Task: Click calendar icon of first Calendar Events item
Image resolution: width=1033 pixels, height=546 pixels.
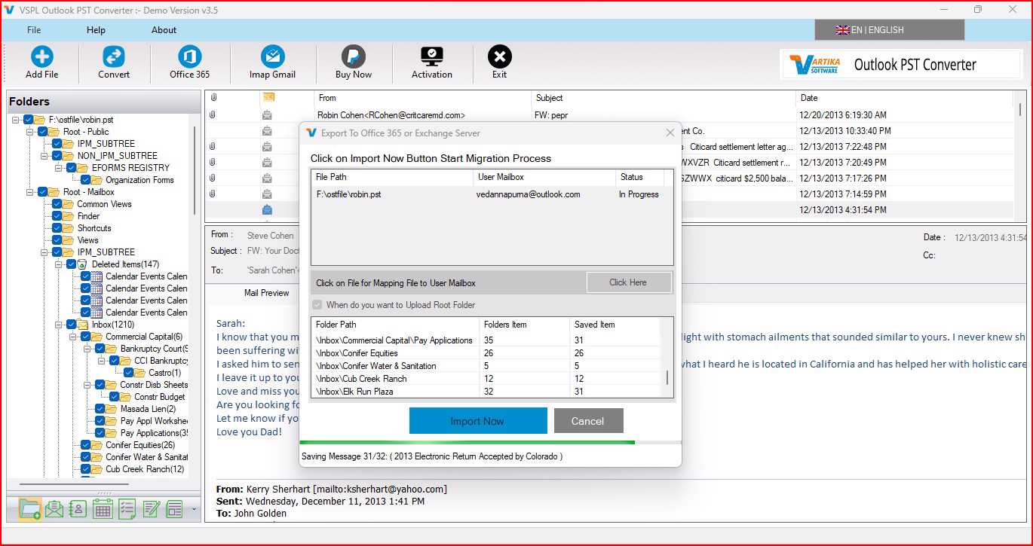Action: pos(97,276)
